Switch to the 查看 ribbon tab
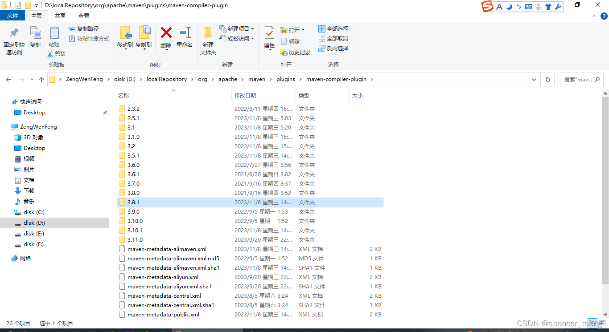The height and width of the screenshot is (332, 609). pos(84,16)
